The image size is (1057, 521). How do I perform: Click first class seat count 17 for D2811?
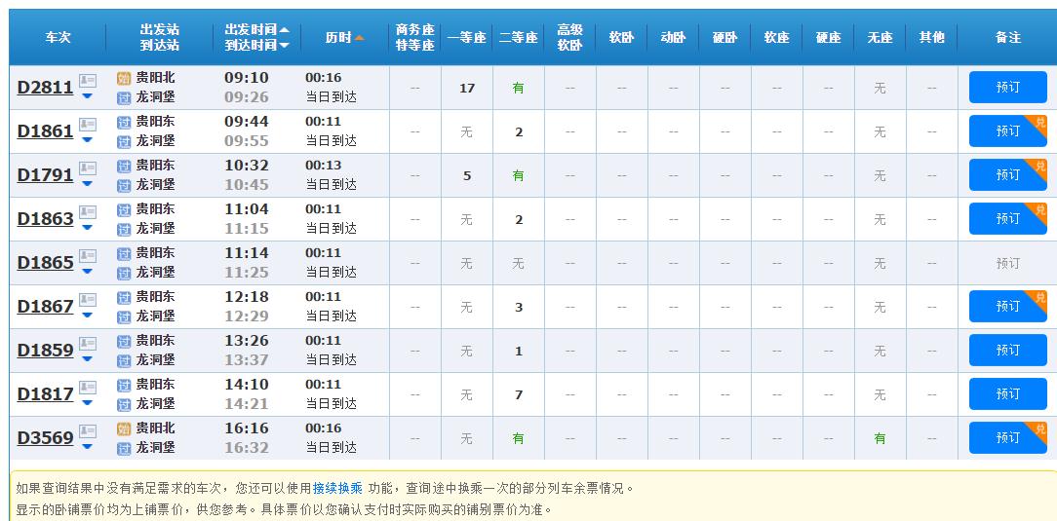click(467, 89)
